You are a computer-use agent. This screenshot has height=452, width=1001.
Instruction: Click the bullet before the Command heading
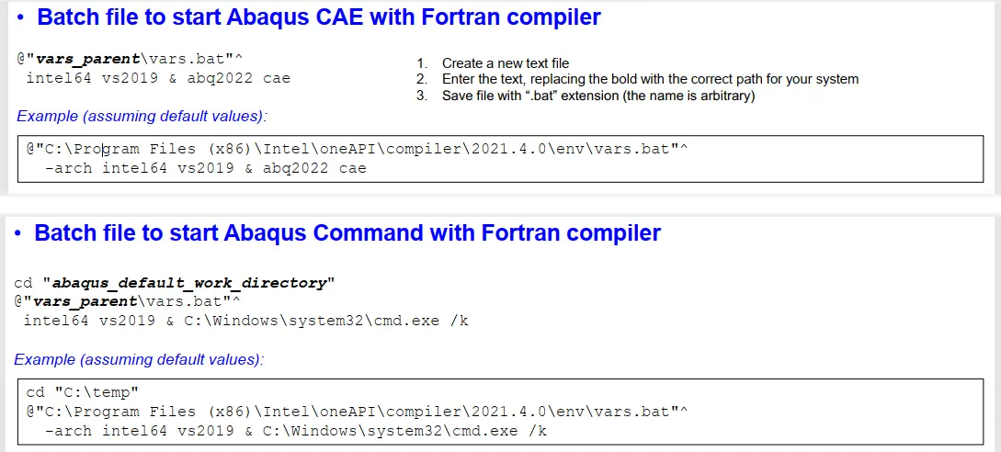click(x=18, y=234)
